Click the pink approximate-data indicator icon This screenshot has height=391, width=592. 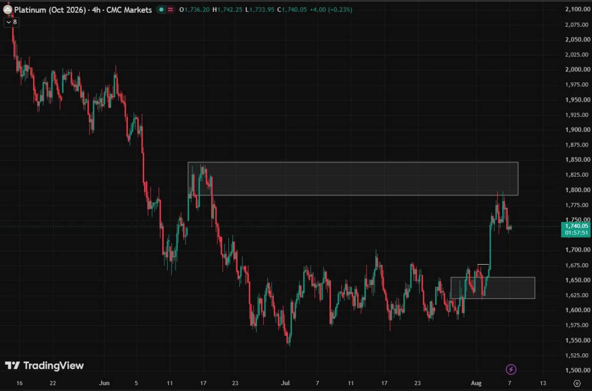(170, 10)
